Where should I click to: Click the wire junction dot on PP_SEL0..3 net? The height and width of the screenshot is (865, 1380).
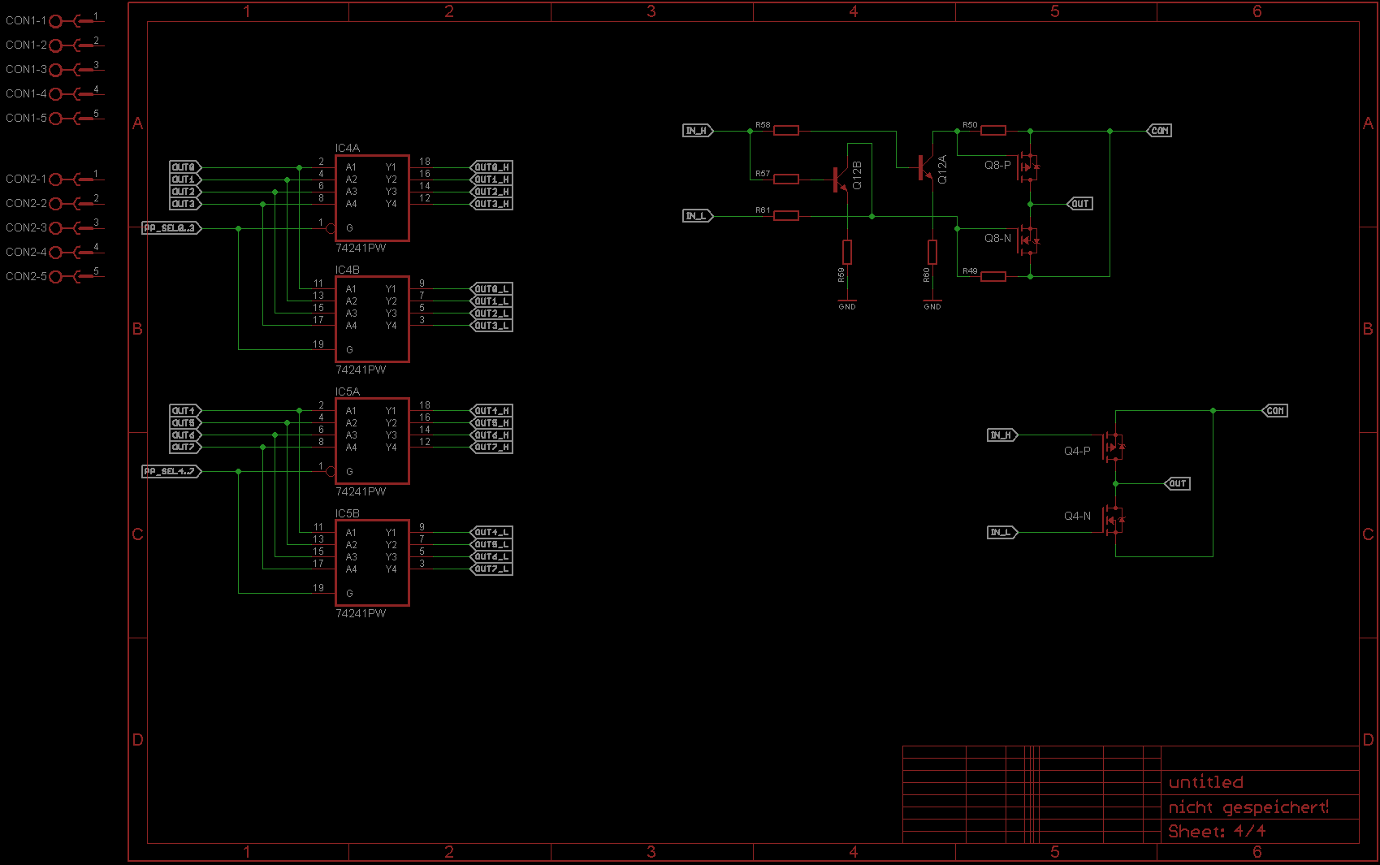click(x=238, y=228)
